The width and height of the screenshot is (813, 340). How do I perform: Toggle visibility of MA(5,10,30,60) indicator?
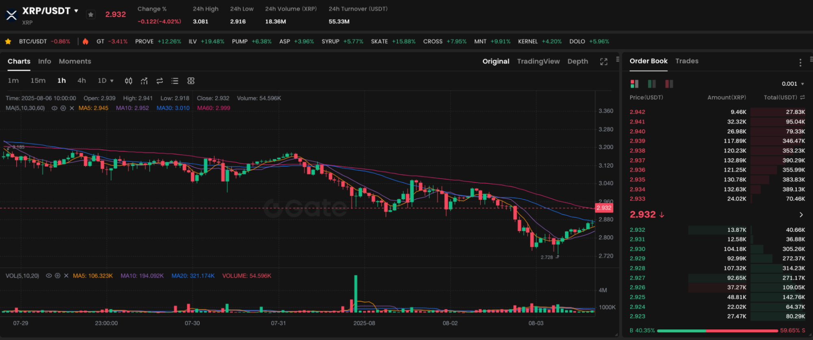coord(54,108)
